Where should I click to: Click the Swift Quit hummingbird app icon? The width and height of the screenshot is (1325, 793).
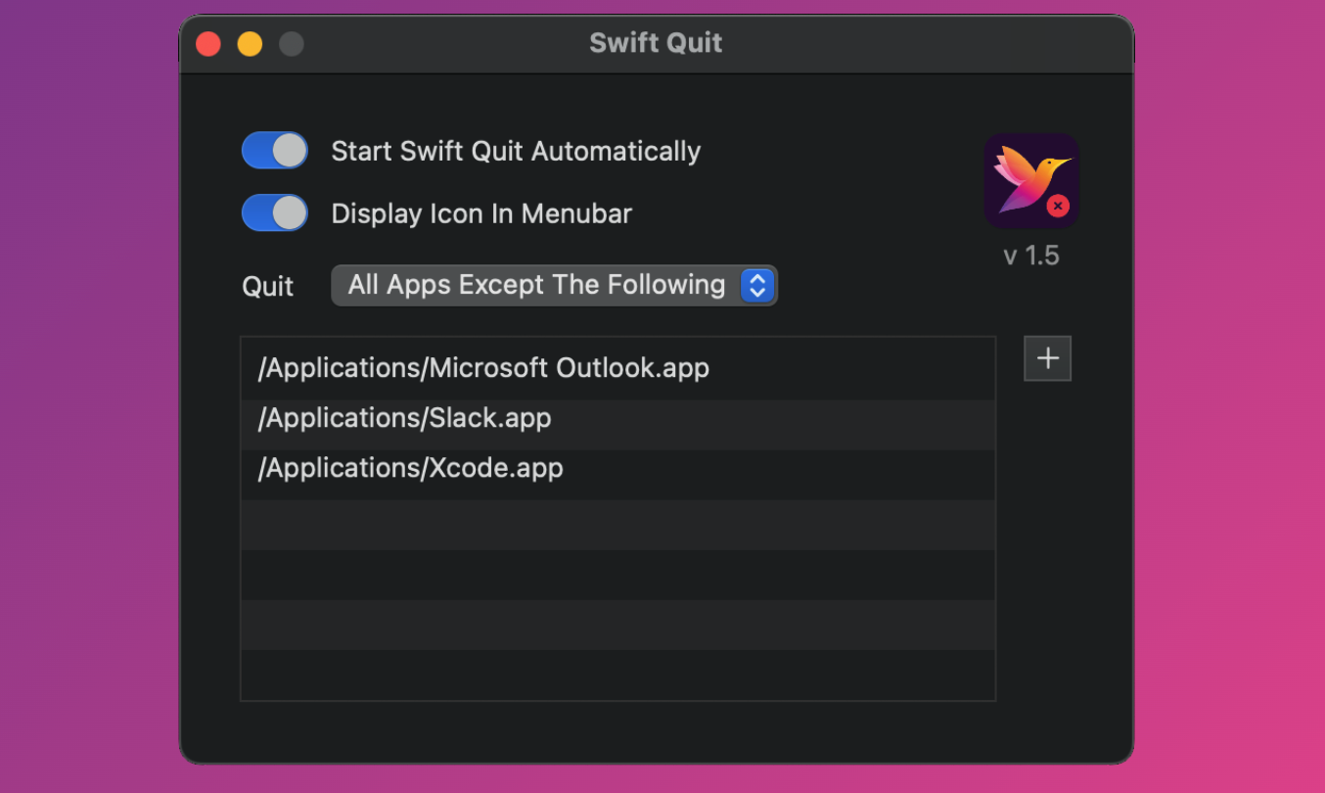click(x=1030, y=180)
